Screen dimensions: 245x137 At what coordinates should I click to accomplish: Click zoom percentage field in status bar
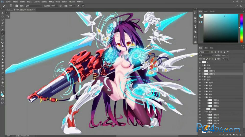click(x=8, y=136)
